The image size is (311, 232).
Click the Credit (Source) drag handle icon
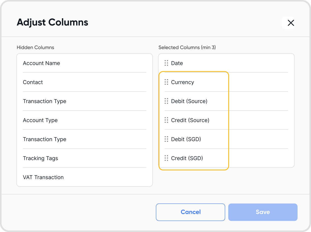166,120
